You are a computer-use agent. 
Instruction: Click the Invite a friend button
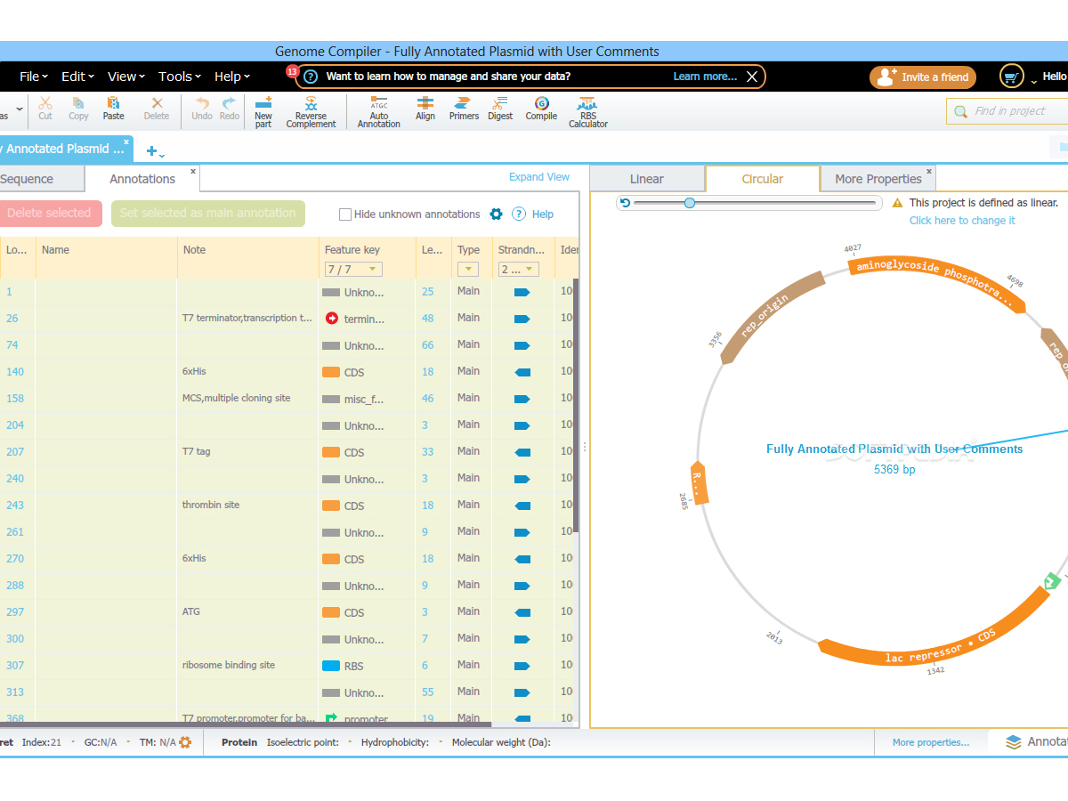(x=923, y=77)
